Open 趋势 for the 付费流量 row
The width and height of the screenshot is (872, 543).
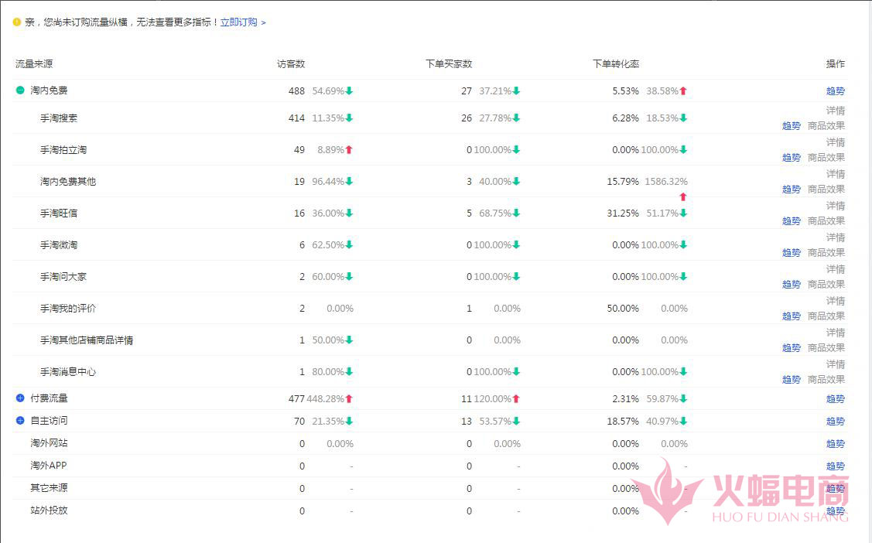pos(836,398)
